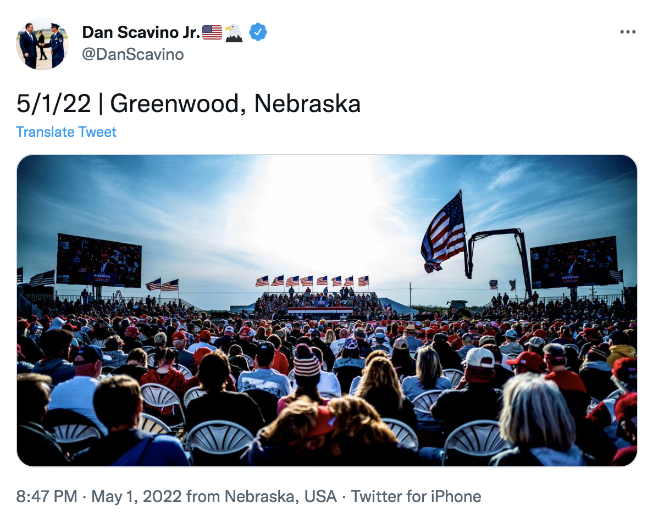653x524 pixels.
Task: Visit the @DanScavino handle link
Action: coord(133,54)
